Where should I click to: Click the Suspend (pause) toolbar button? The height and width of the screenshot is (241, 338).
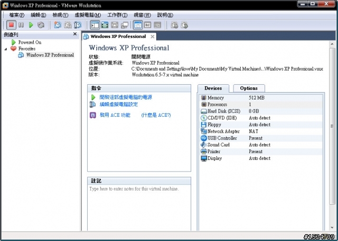pos(21,25)
